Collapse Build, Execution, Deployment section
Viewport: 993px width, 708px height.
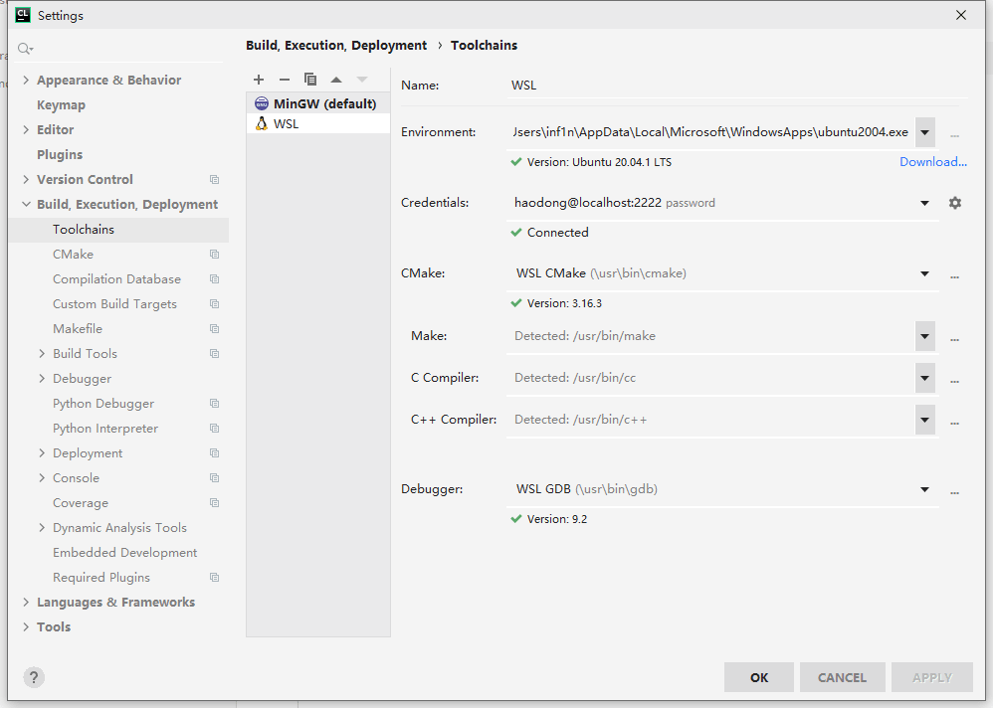(x=26, y=205)
